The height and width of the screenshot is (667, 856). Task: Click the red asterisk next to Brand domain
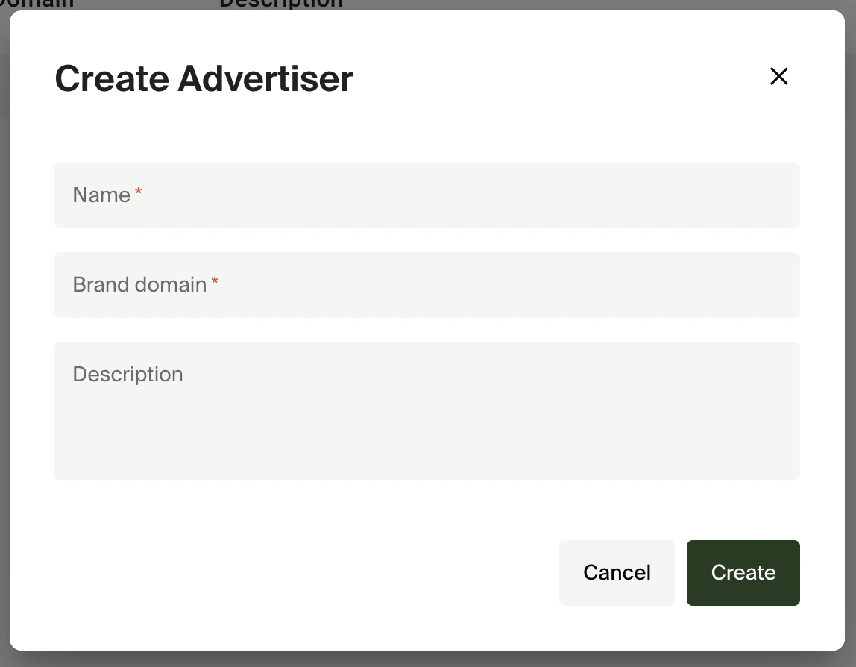click(215, 281)
